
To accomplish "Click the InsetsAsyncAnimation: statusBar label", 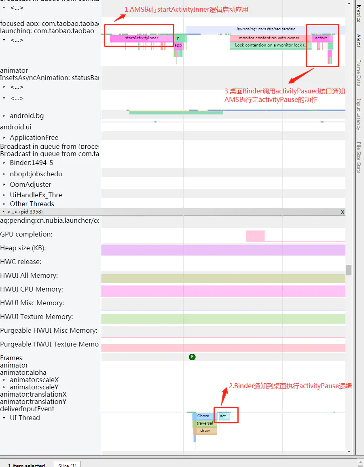I will [49, 78].
